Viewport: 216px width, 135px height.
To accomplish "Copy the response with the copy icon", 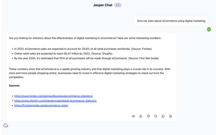I will point(163,116).
